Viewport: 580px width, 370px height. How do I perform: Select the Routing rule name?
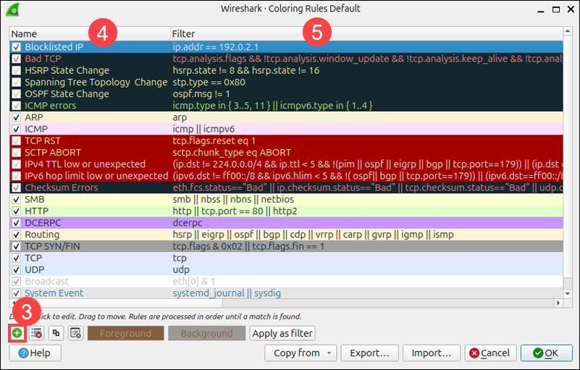[42, 235]
